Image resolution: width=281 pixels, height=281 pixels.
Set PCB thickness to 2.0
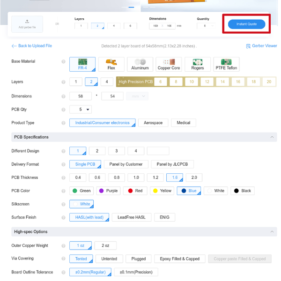point(194,177)
